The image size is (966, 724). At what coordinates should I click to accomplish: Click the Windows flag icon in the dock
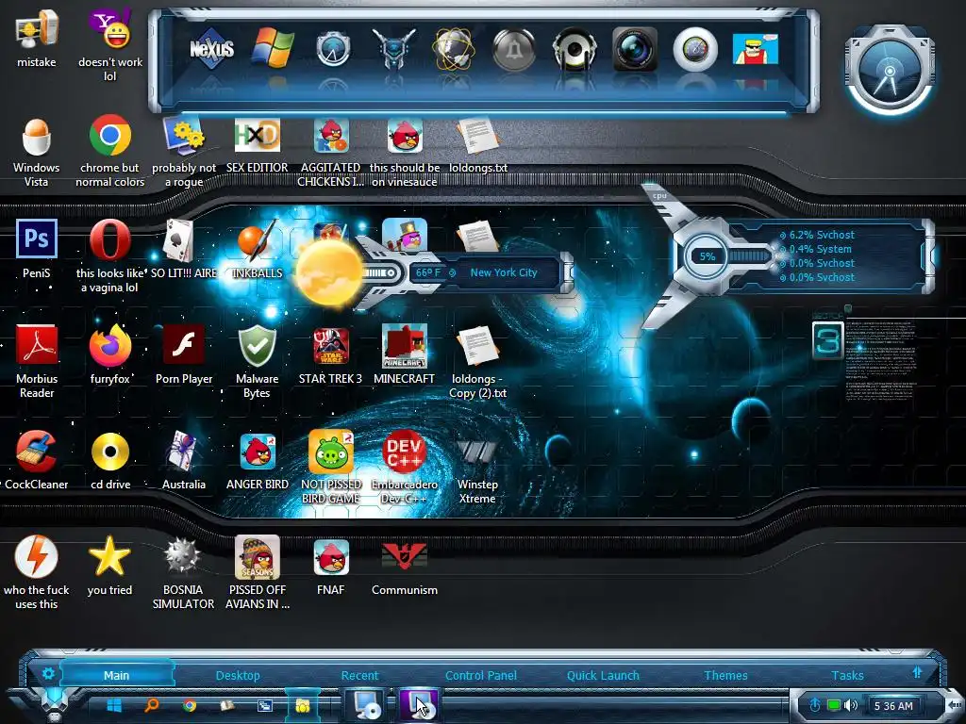273,49
